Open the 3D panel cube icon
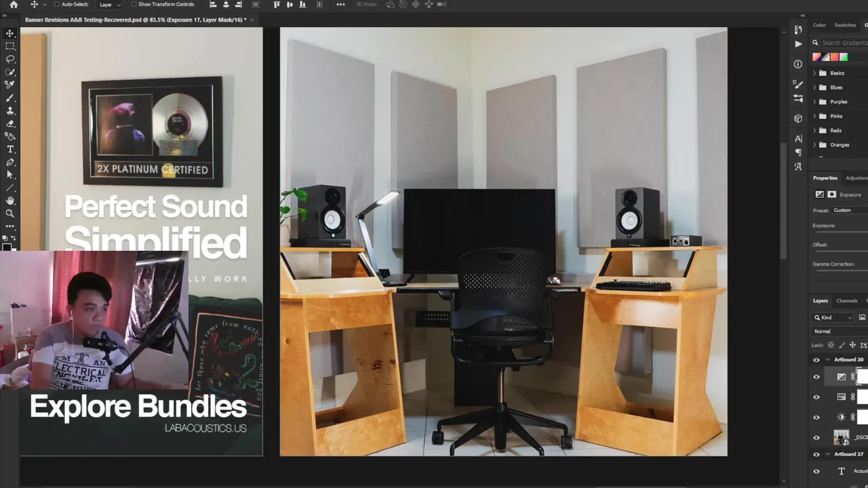868x488 pixels. (798, 119)
